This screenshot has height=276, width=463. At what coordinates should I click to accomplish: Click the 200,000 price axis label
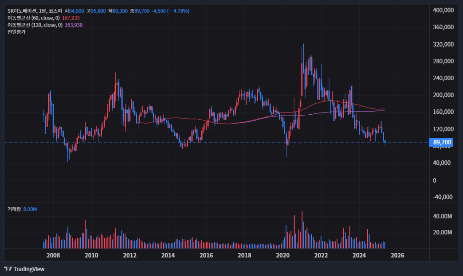coord(443,95)
